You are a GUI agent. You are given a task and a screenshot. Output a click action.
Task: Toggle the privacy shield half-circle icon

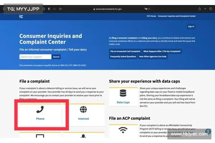tap(49, 9)
